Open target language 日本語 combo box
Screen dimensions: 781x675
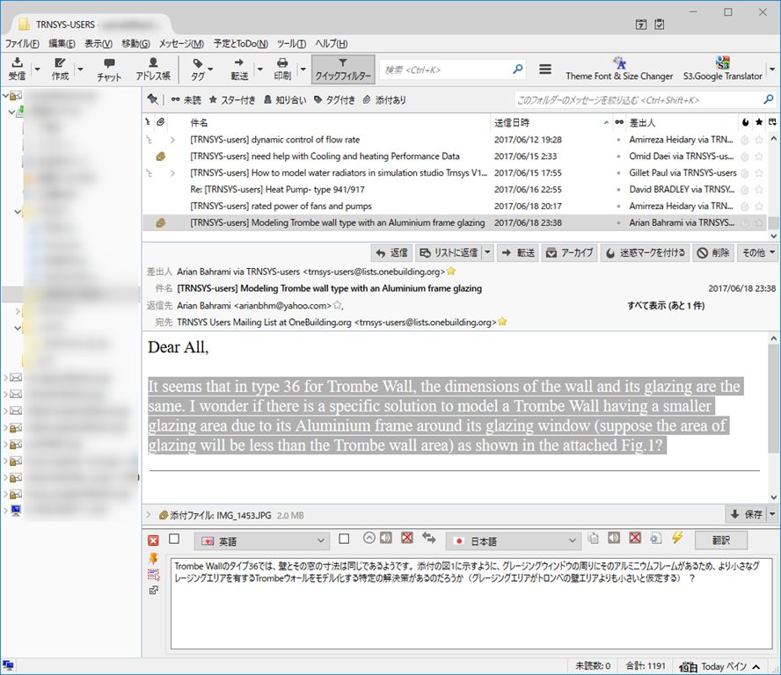[x=513, y=541]
